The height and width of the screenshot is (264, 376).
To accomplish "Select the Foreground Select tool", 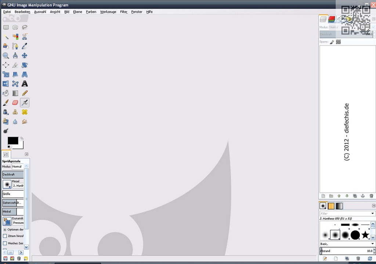I will 6,46.
